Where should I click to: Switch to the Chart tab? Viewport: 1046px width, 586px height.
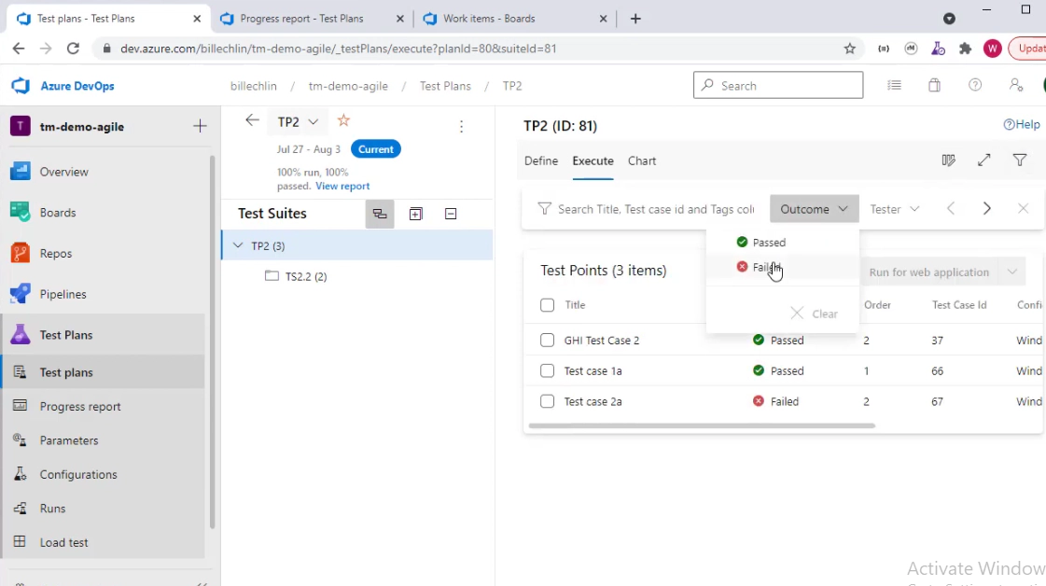[642, 160]
